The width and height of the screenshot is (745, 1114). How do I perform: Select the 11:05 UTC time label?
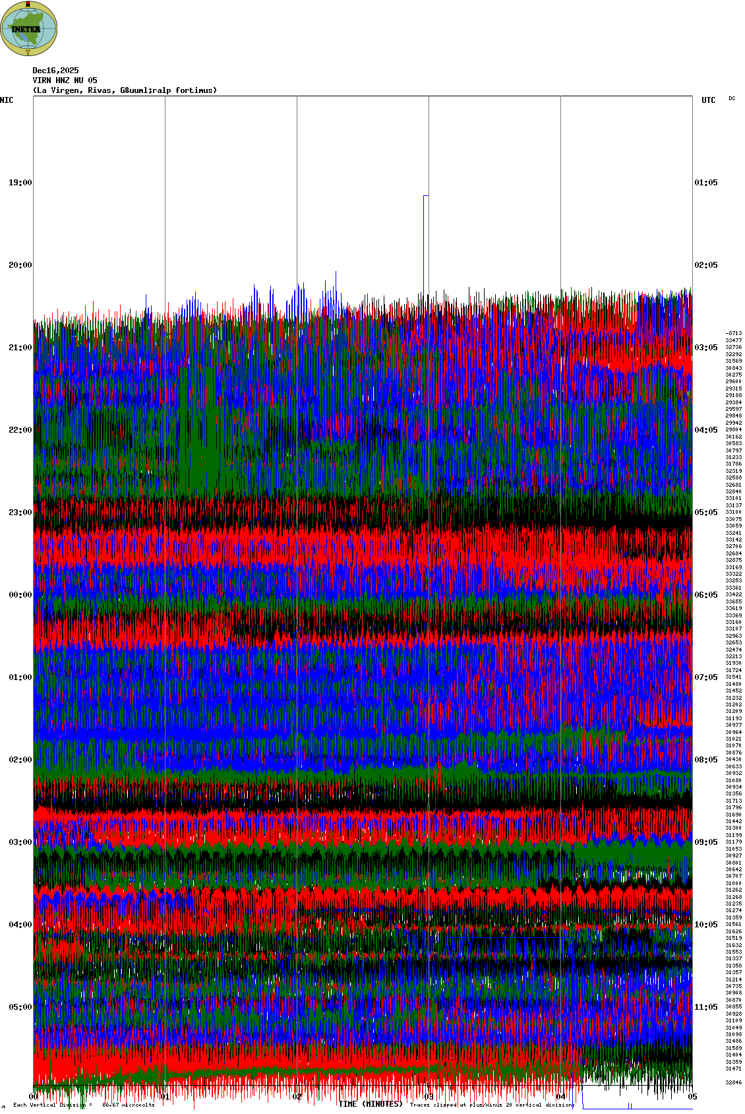pos(706,1007)
